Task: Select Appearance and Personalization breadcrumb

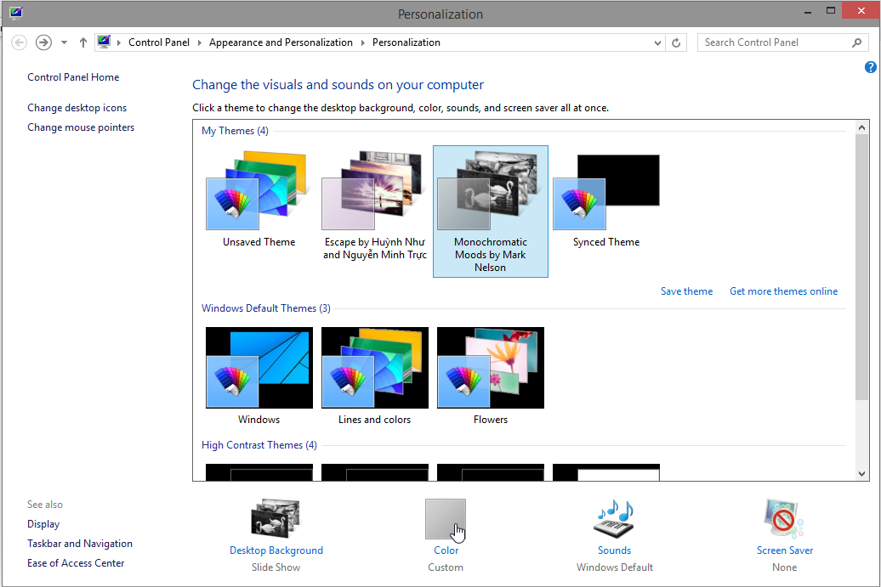Action: (281, 42)
